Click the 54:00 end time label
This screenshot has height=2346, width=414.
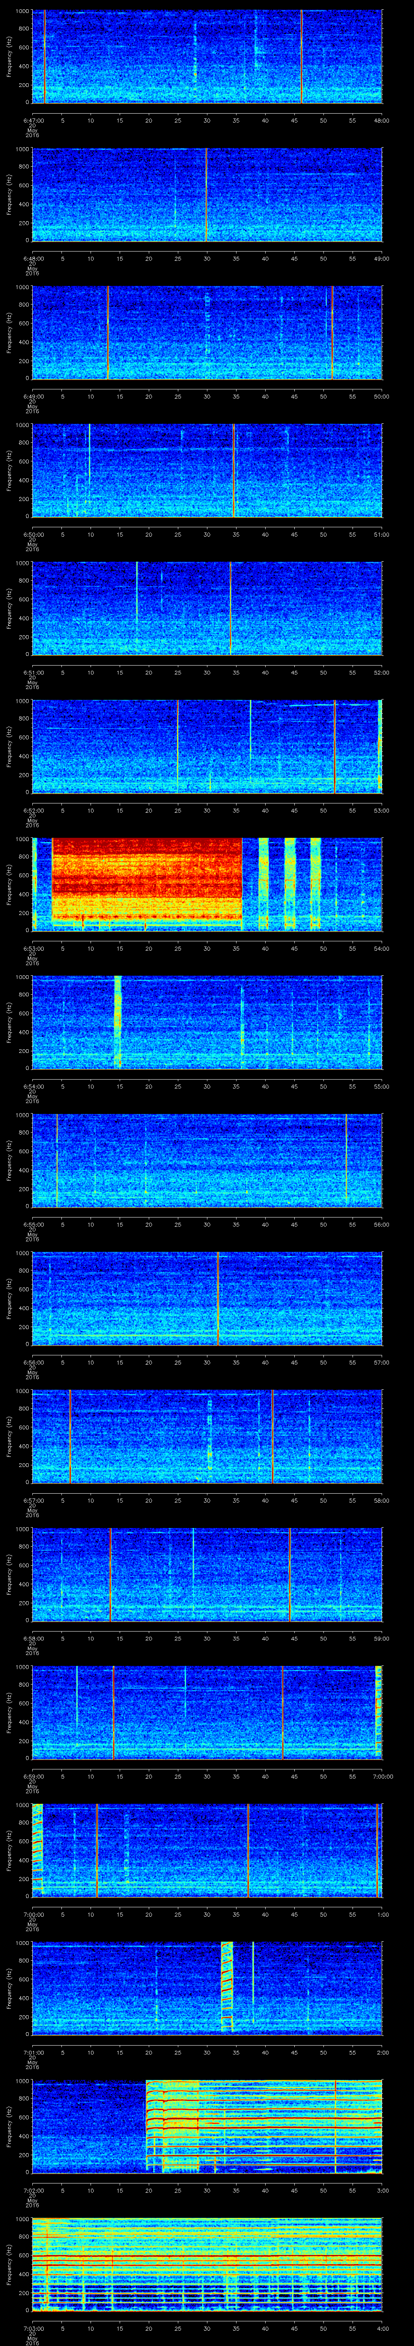(382, 948)
